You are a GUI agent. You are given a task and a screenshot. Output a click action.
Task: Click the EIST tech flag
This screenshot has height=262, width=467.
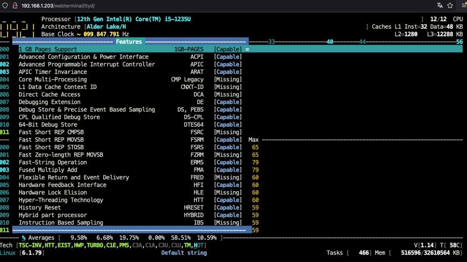tap(64, 245)
